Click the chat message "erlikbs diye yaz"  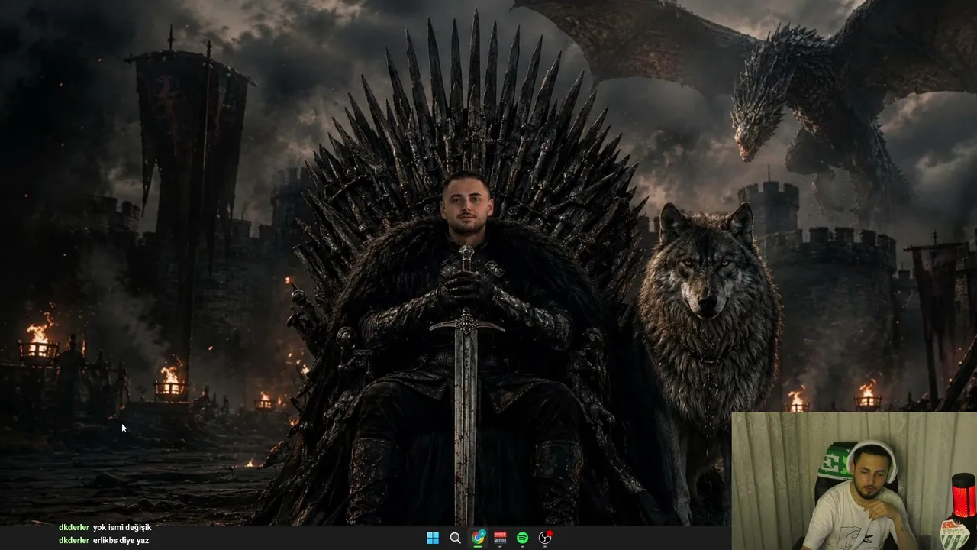pos(121,540)
